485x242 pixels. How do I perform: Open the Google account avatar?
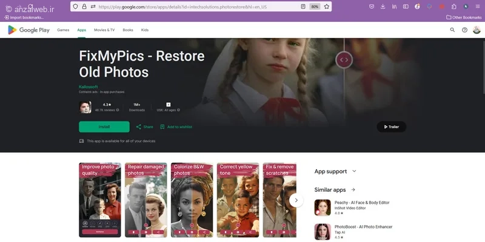477,30
